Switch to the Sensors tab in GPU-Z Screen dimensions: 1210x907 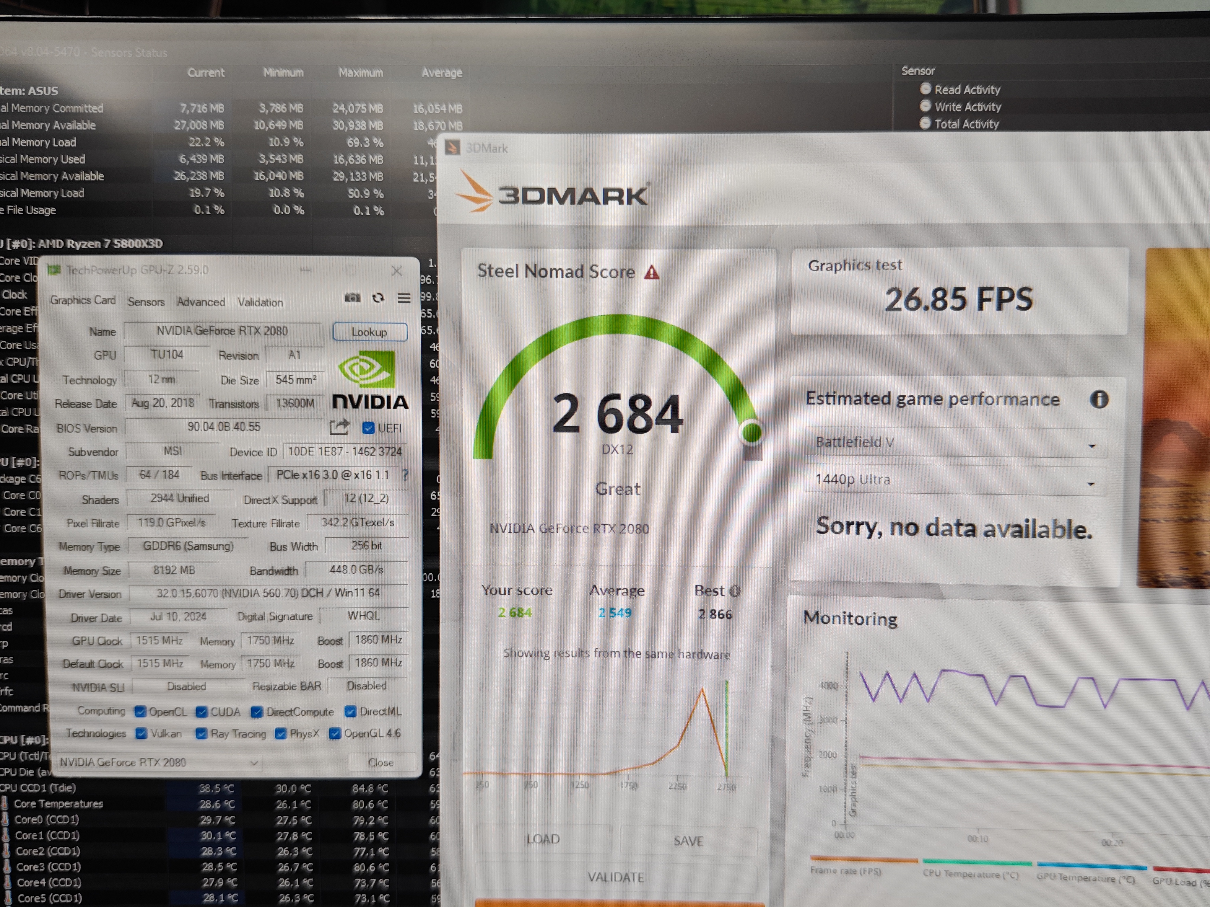146,302
